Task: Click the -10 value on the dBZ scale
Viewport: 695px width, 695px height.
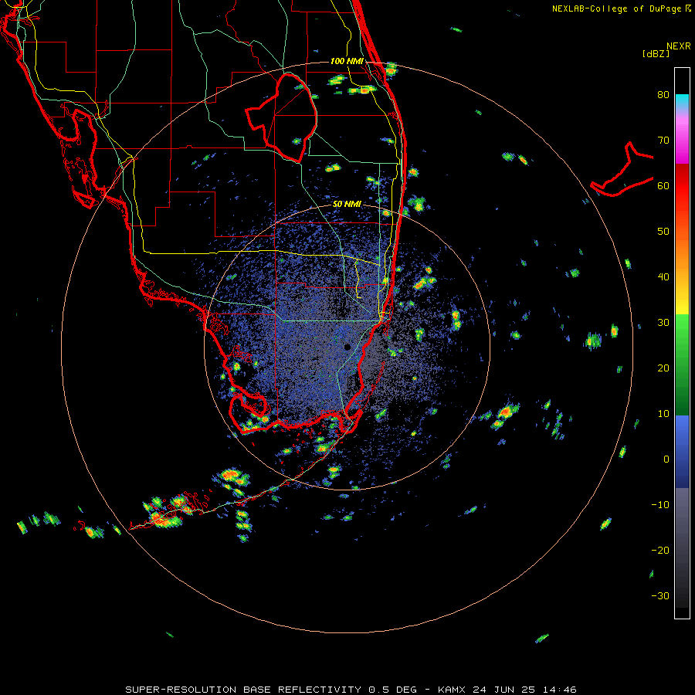Action: [660, 505]
